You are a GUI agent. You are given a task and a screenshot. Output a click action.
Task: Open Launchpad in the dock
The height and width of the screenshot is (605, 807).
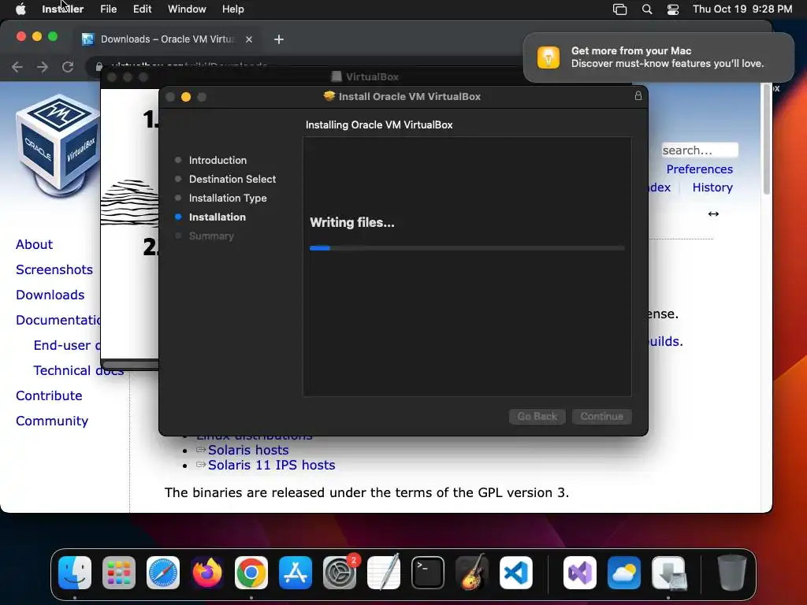click(119, 573)
